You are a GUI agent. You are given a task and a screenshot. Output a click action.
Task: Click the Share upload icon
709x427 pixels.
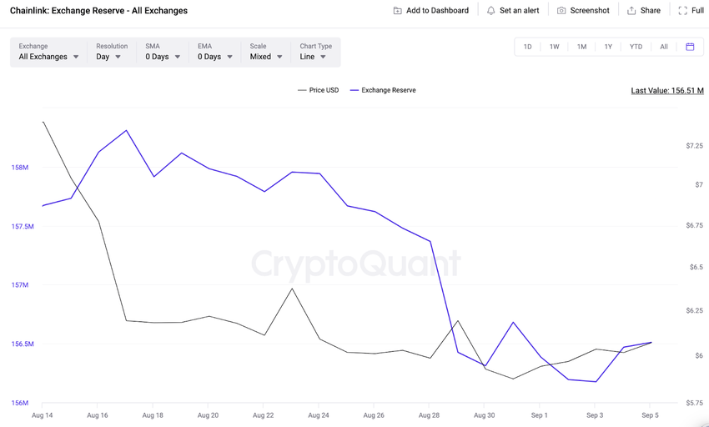coord(631,10)
